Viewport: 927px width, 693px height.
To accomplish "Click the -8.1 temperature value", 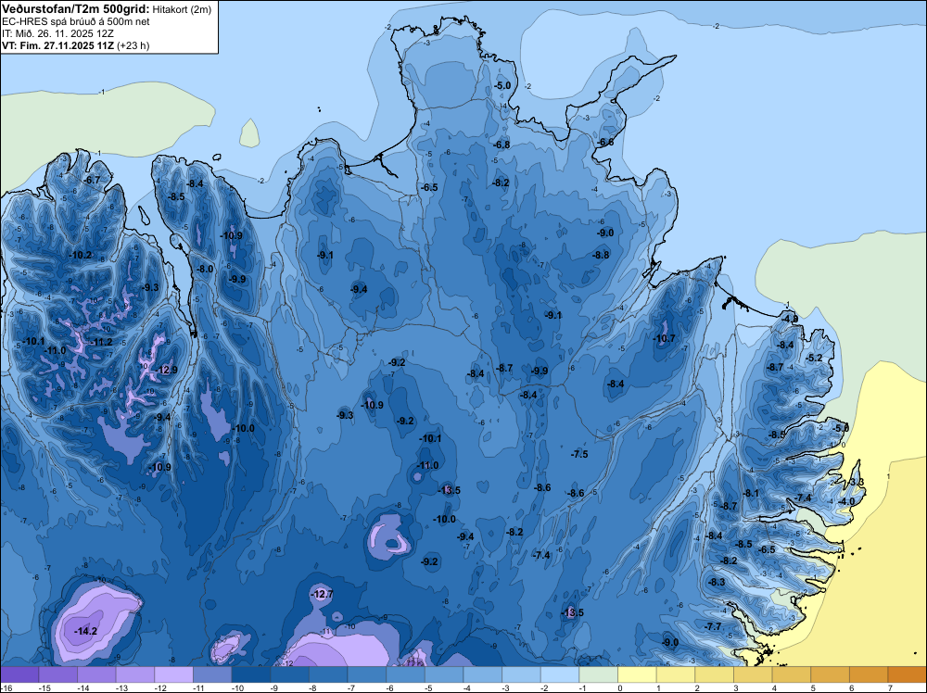I will pos(751,493).
